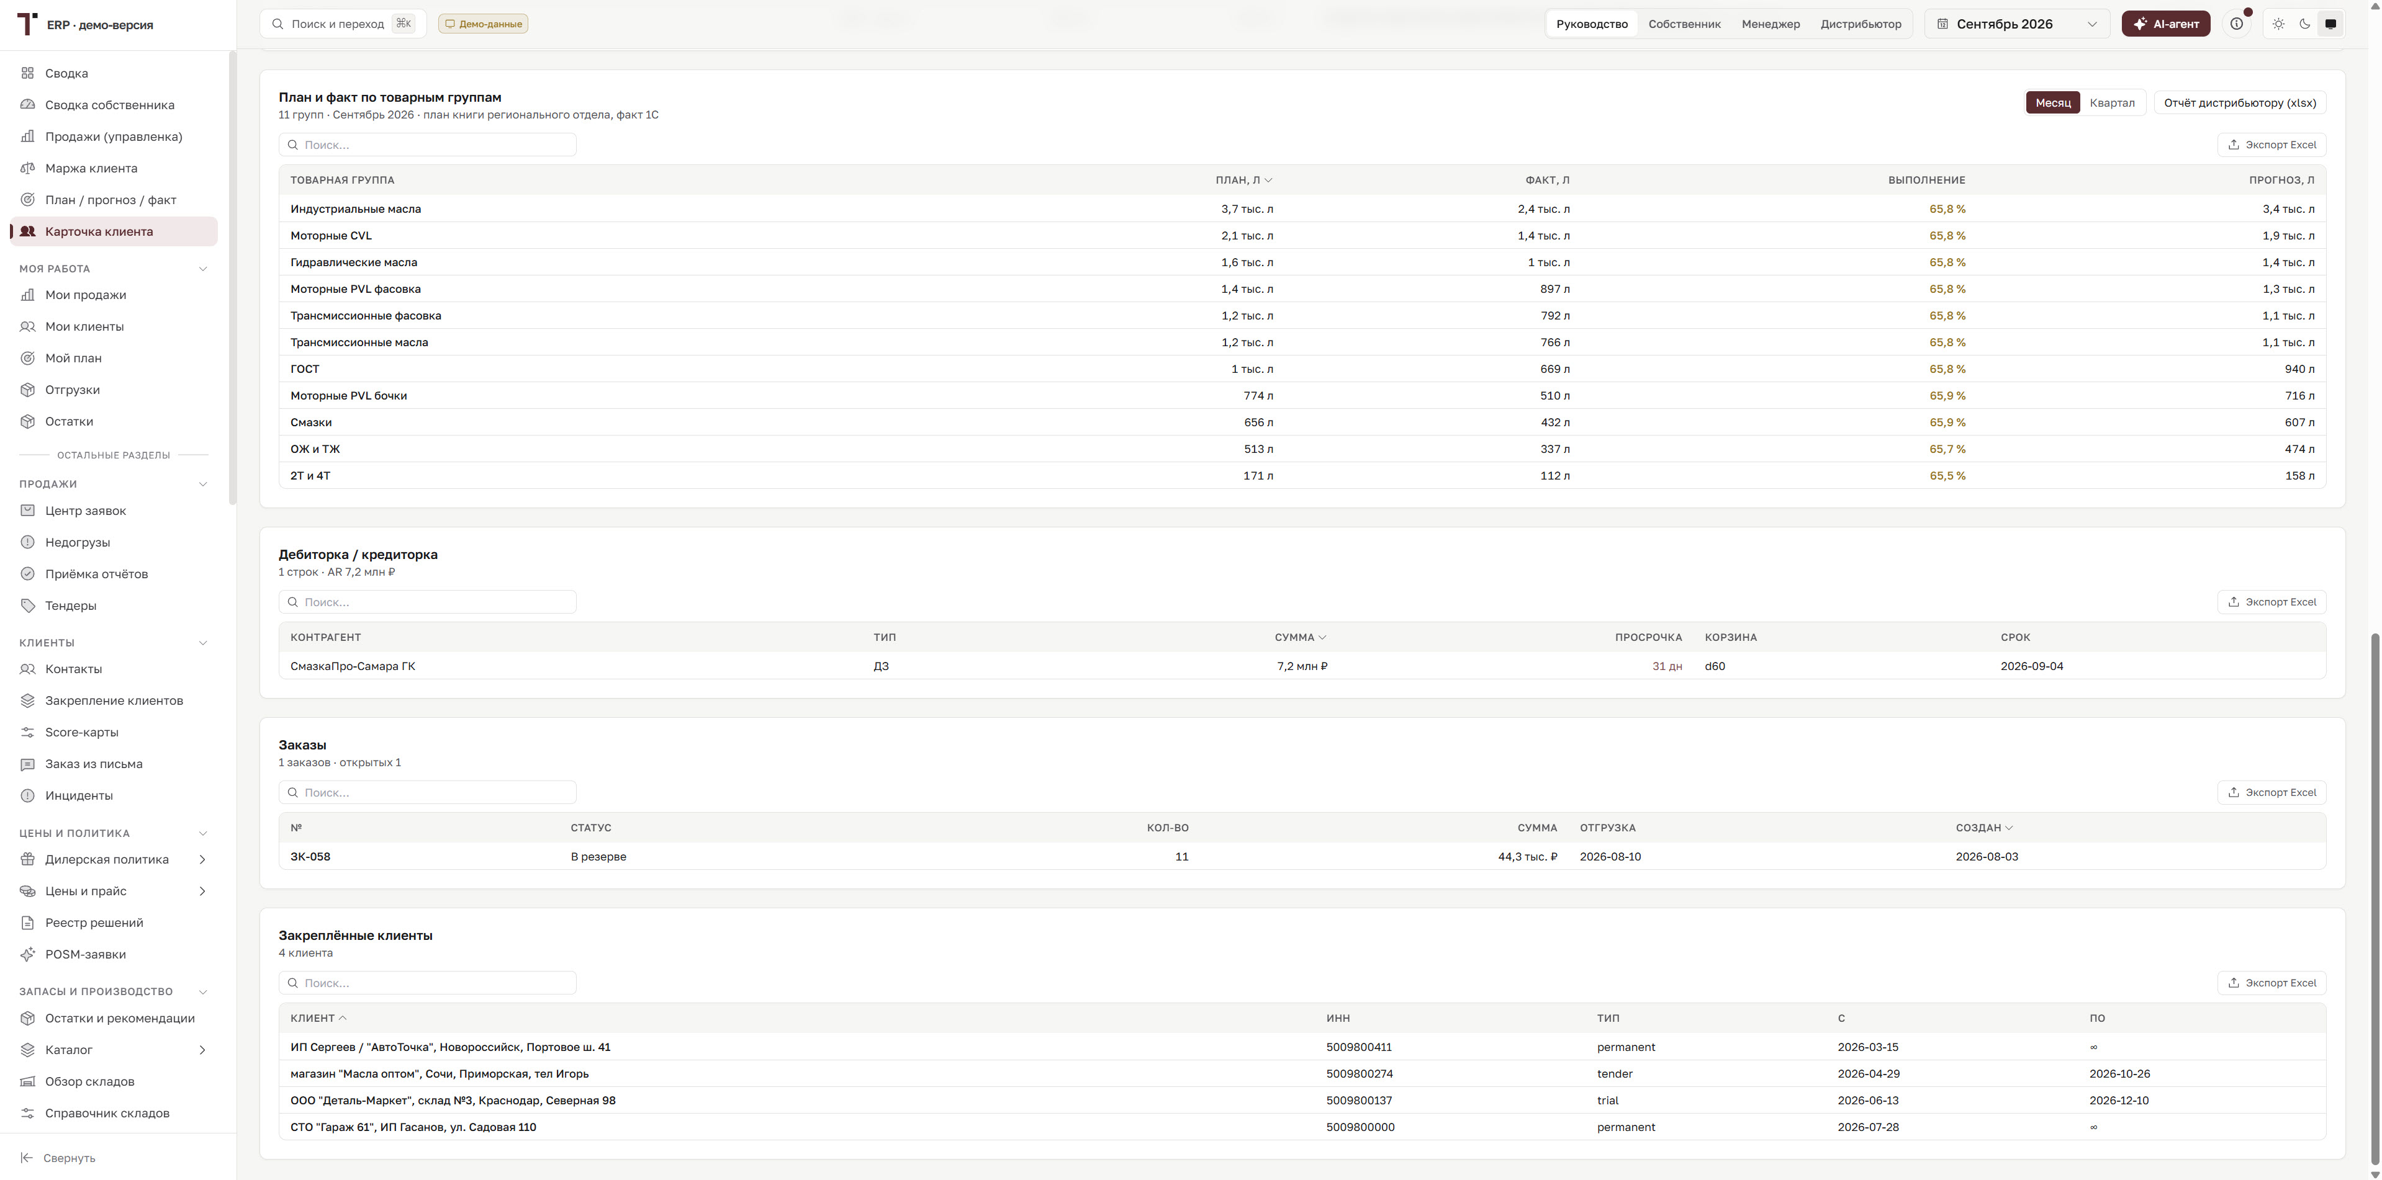Open Инциденты warning icon
Screen dimensions: 2382x1180
pyautogui.click(x=28, y=795)
